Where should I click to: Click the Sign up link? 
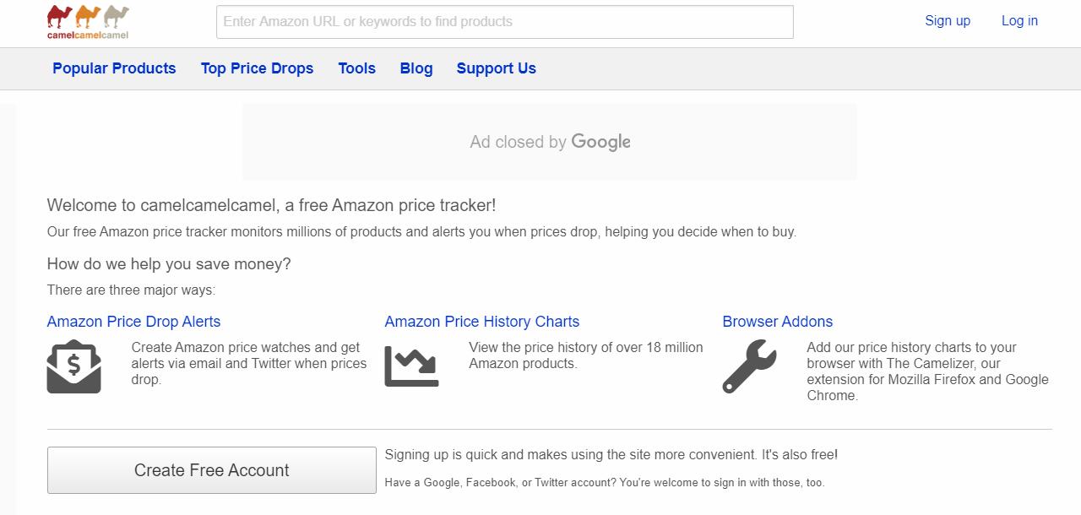tap(948, 21)
